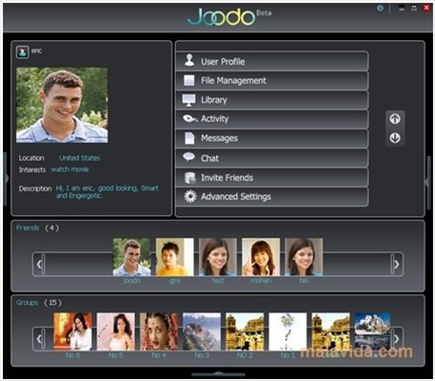Open the Activity section
This screenshot has width=435, height=381.
point(272,119)
